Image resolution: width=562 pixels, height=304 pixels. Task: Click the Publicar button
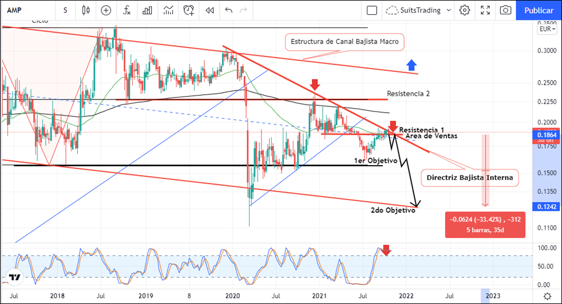539,10
